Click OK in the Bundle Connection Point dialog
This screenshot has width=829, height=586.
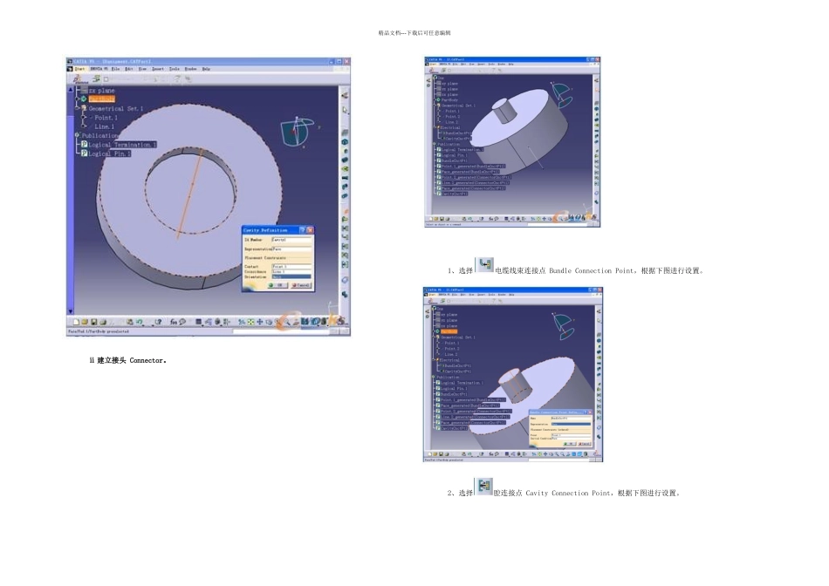(x=570, y=444)
